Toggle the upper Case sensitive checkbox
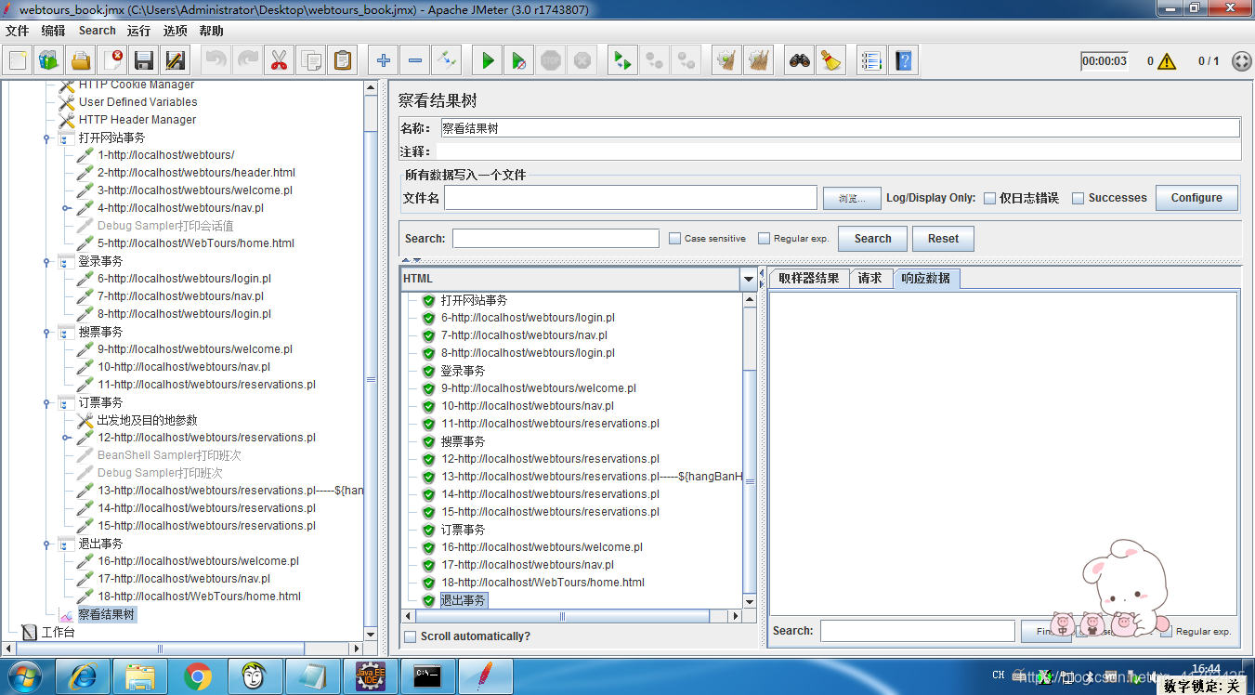This screenshot has height=695, width=1255. coord(675,239)
